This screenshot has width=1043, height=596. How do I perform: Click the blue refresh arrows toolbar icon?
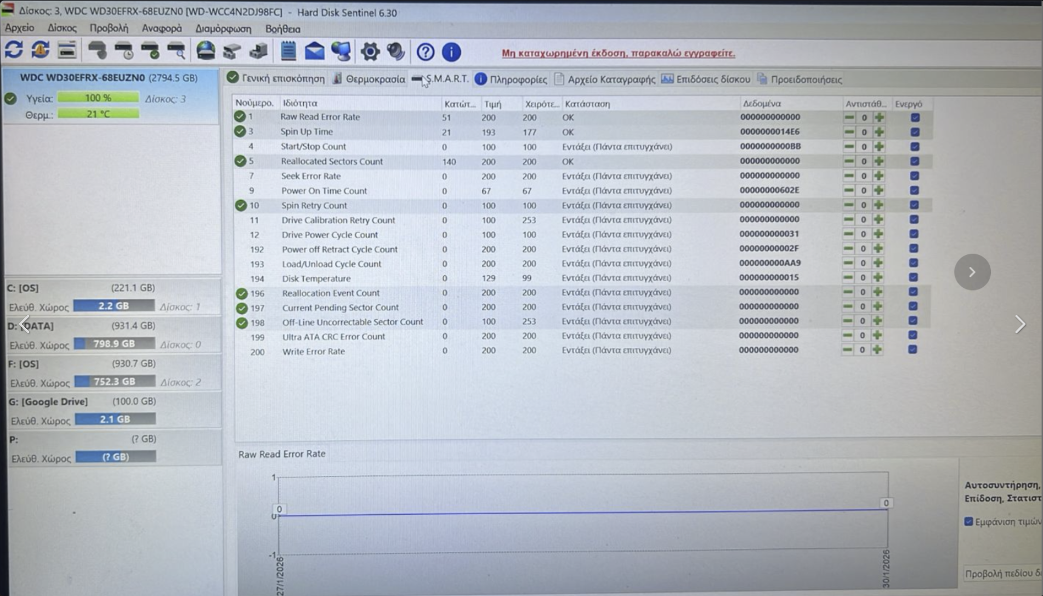point(14,50)
